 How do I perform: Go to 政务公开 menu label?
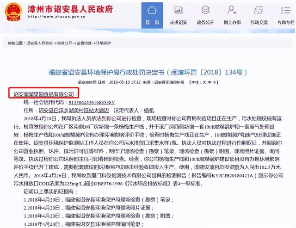click(206, 22)
